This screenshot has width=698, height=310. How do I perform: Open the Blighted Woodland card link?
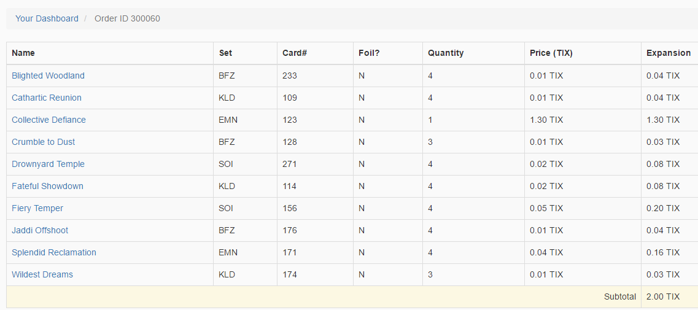(48, 76)
